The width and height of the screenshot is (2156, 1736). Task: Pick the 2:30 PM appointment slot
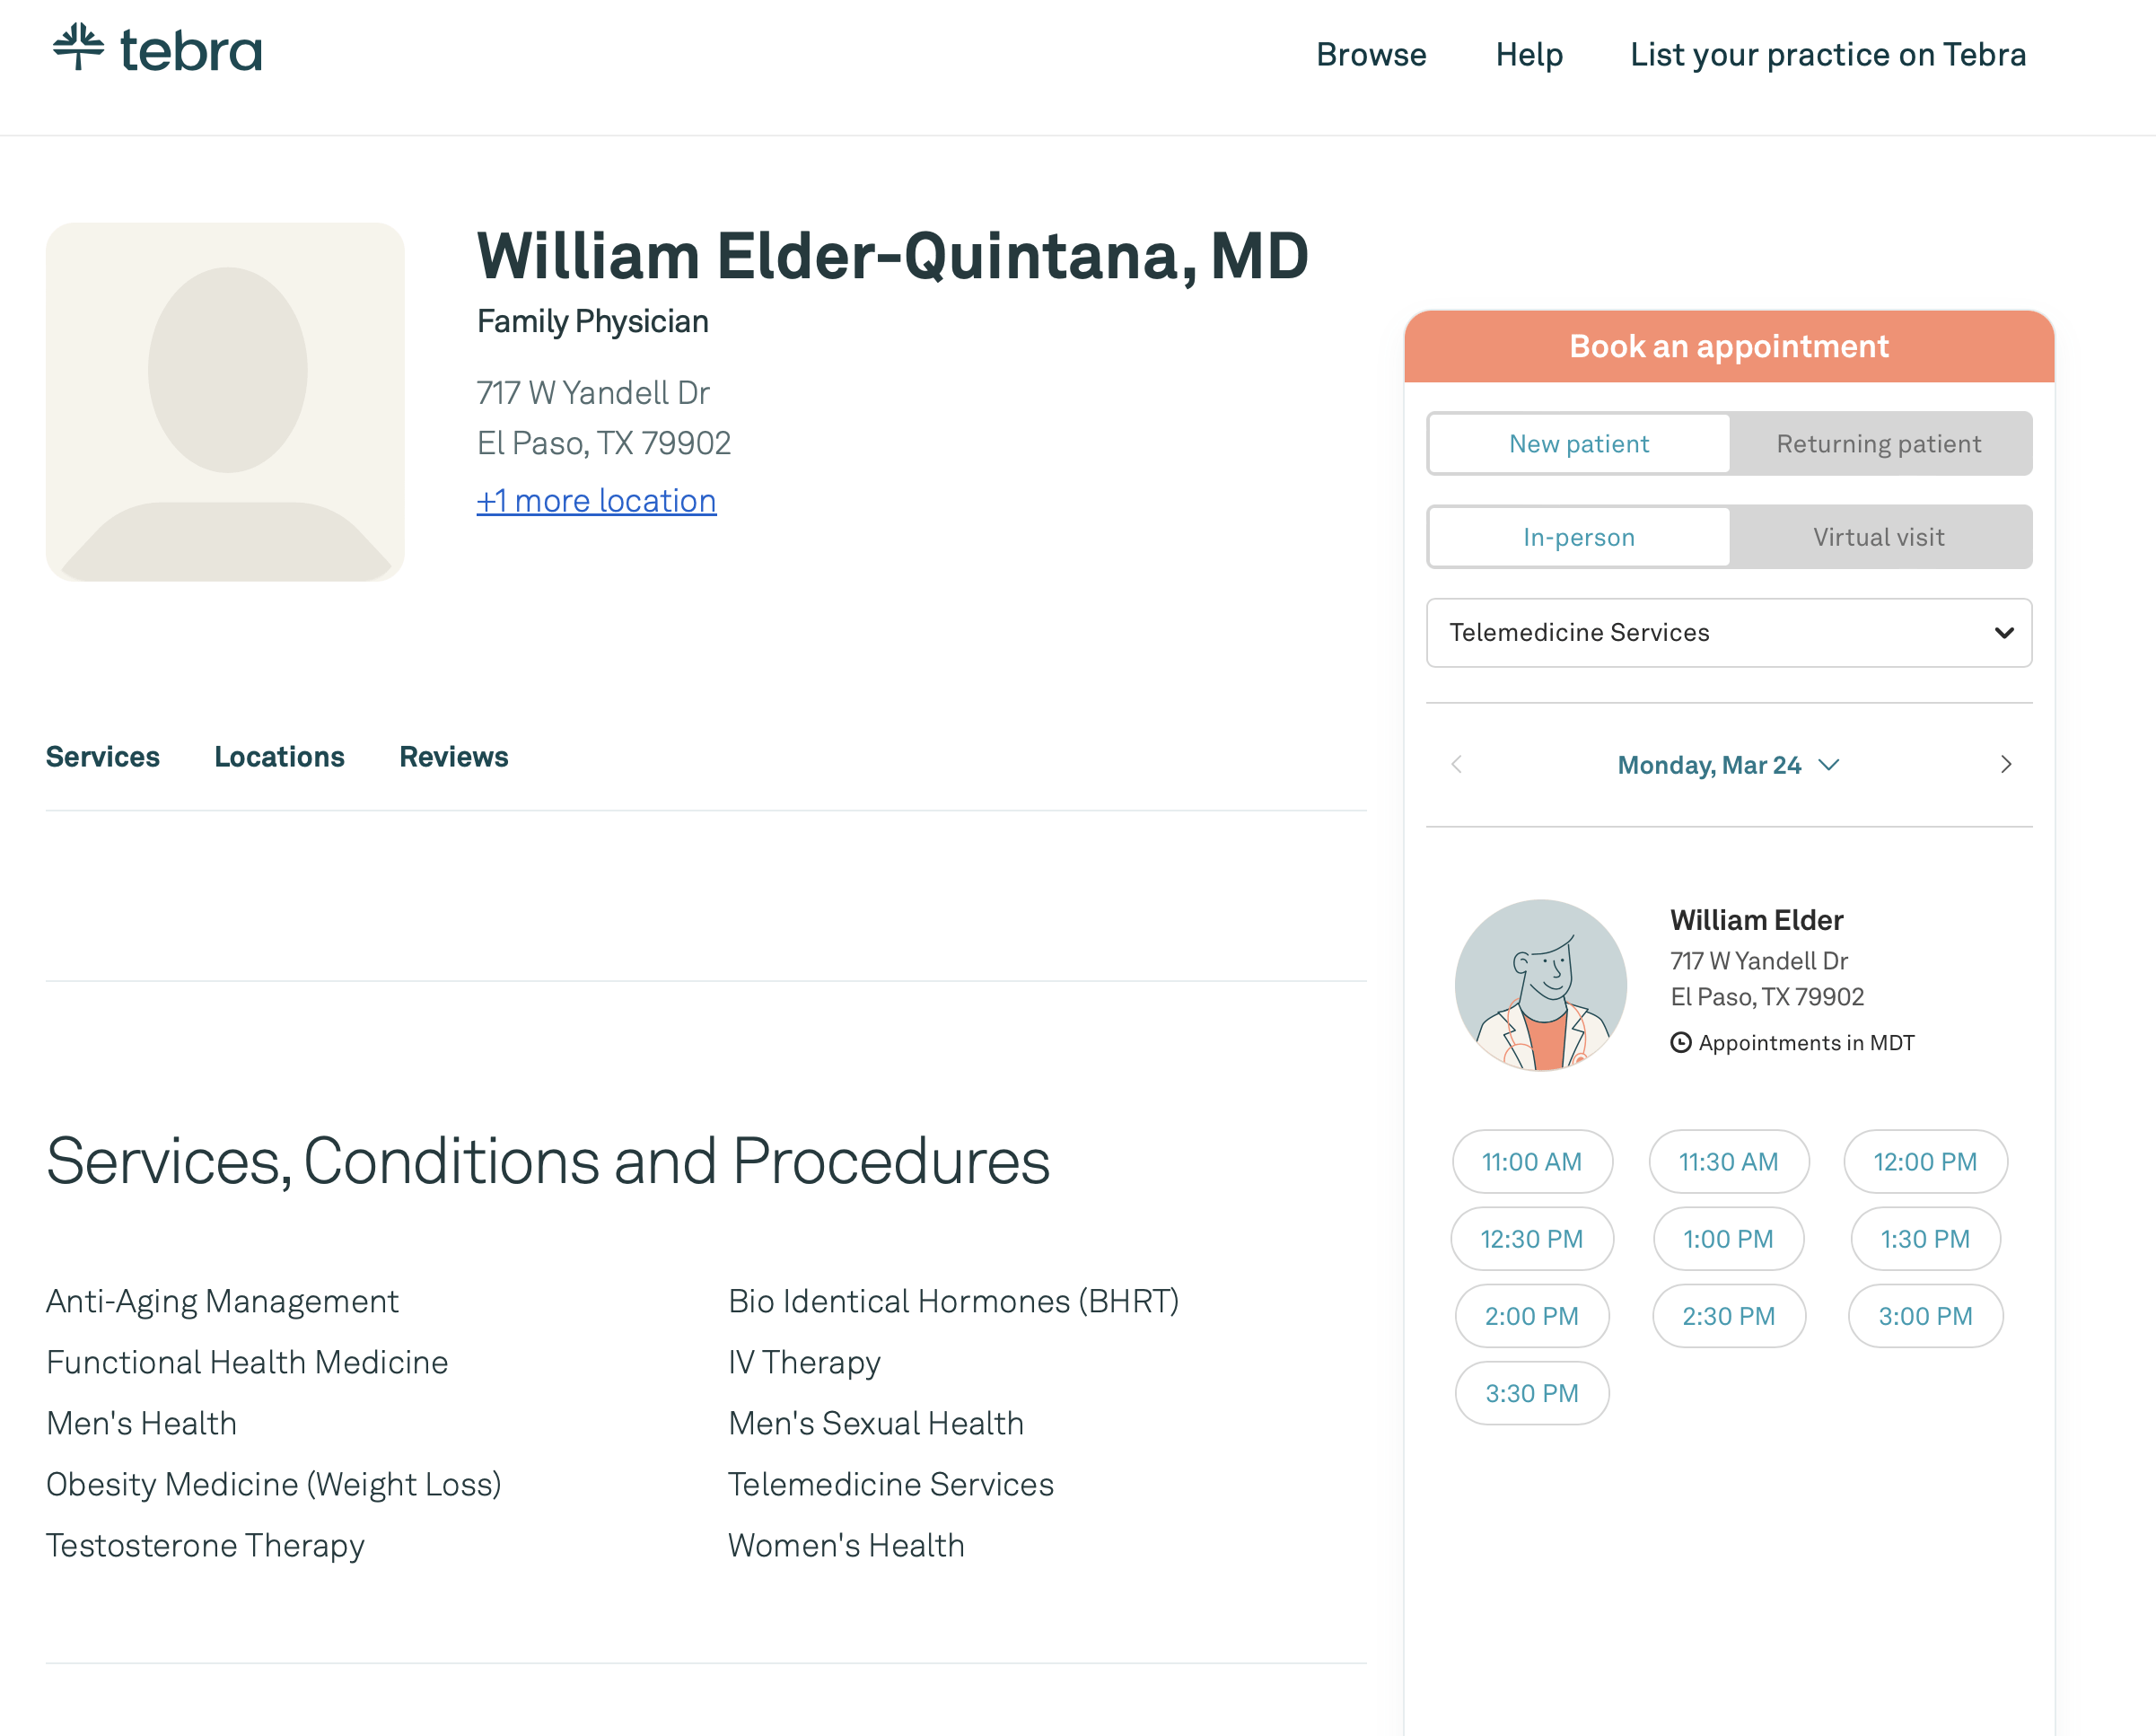(x=1728, y=1316)
